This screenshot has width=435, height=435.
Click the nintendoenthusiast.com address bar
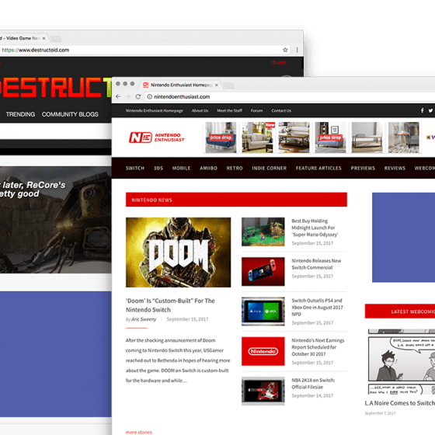[290, 96]
